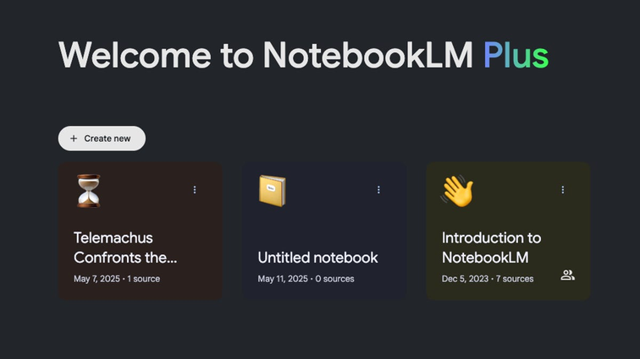Image resolution: width=640 pixels, height=359 pixels.
Task: Open options menu for Untitled notebook
Action: [378, 189]
